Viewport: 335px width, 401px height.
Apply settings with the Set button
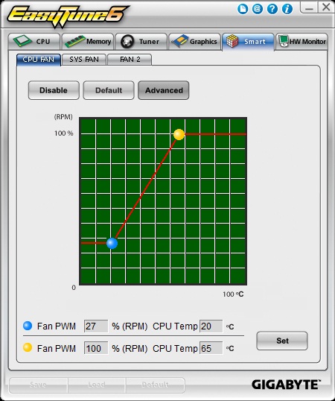282,341
